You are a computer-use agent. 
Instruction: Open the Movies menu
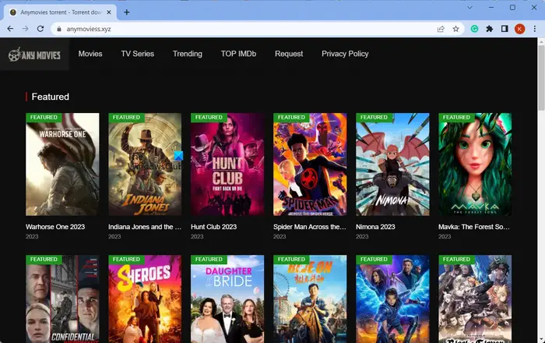(x=90, y=54)
